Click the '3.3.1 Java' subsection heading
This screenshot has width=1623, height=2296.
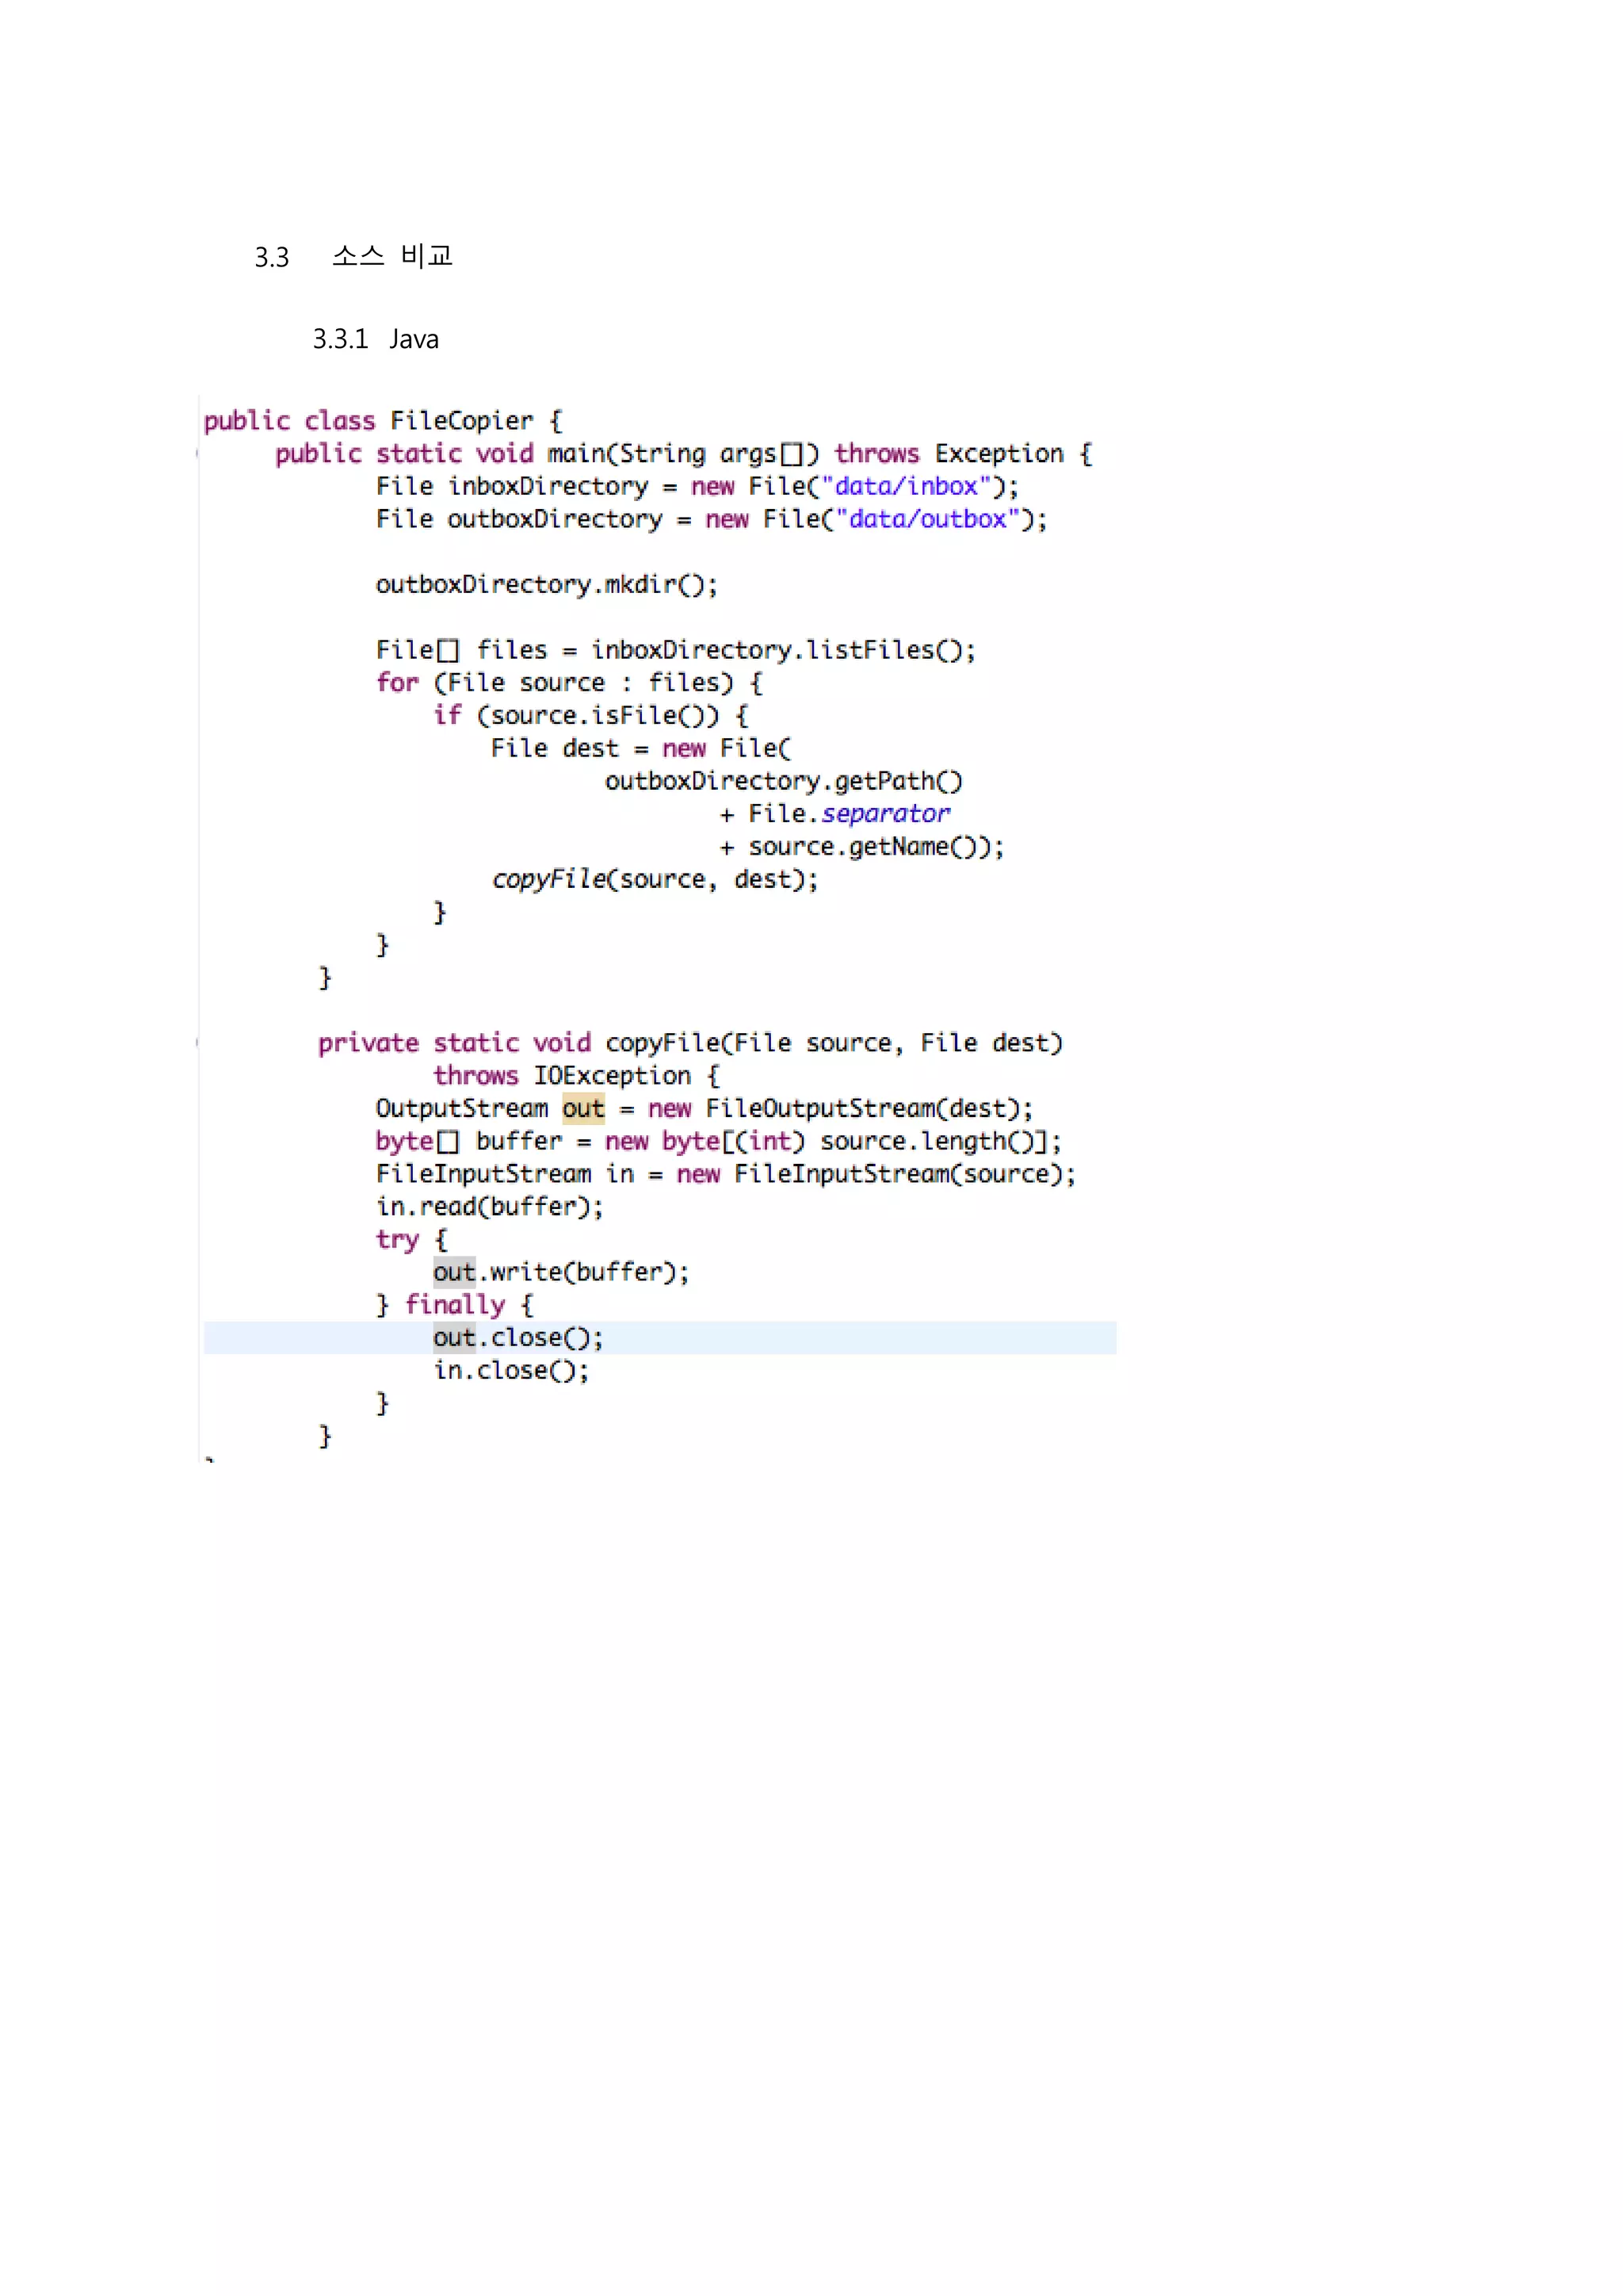click(x=375, y=339)
